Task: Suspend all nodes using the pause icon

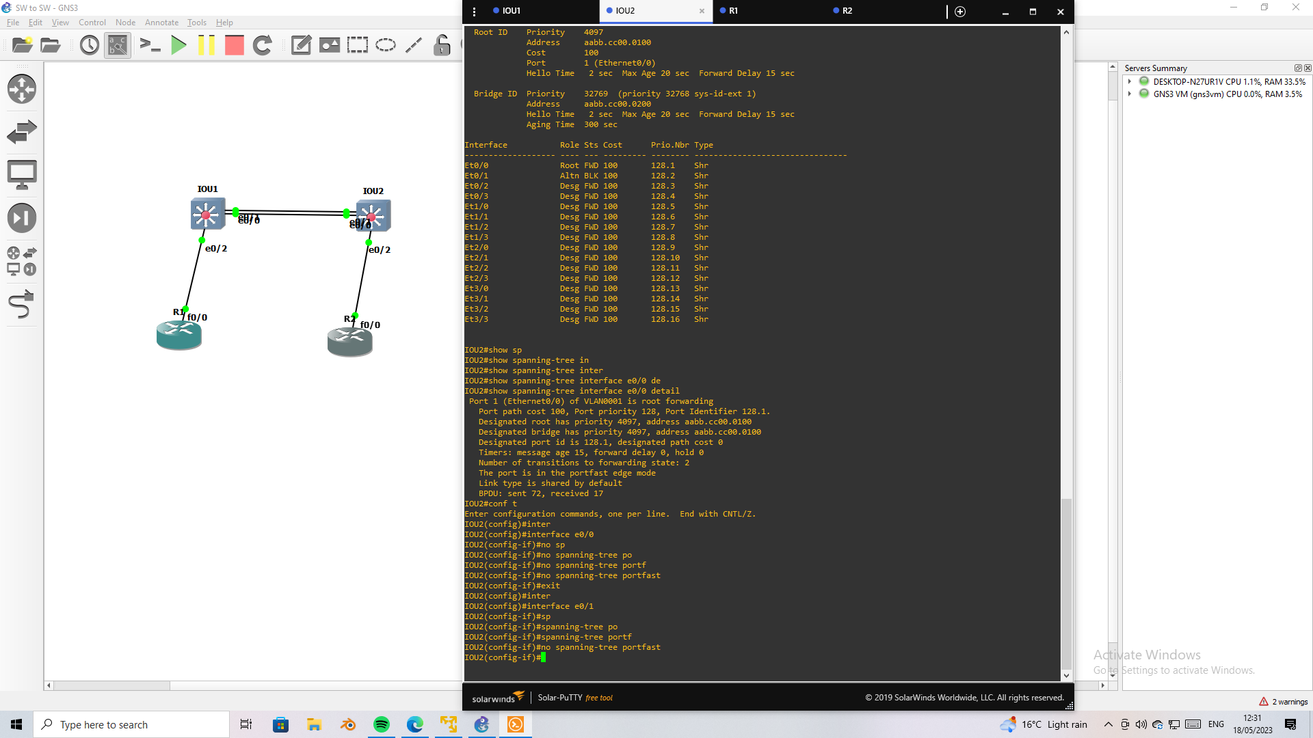Action: [207, 45]
